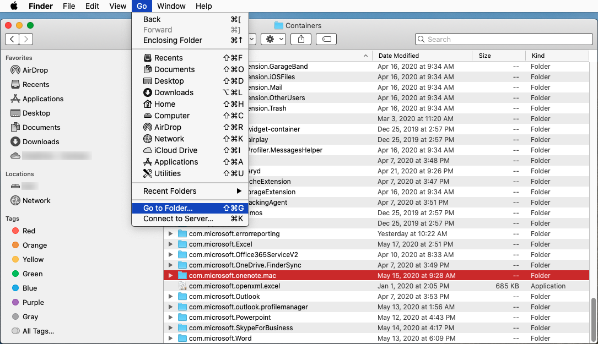
Task: Select the com.microsoft.outlook.profilemanager row
Action: (x=377, y=307)
